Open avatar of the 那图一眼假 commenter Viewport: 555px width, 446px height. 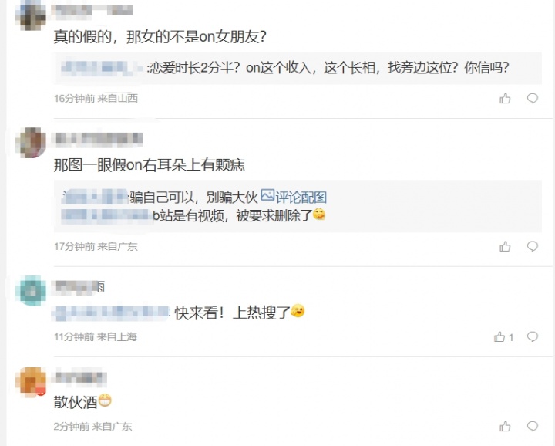[x=31, y=143]
